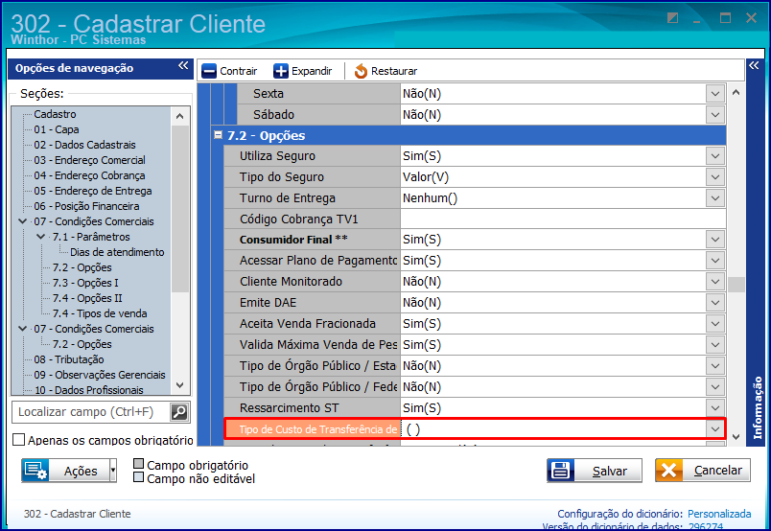The width and height of the screenshot is (771, 531).
Task: Click the property grid scroll down arrow
Action: (736, 437)
